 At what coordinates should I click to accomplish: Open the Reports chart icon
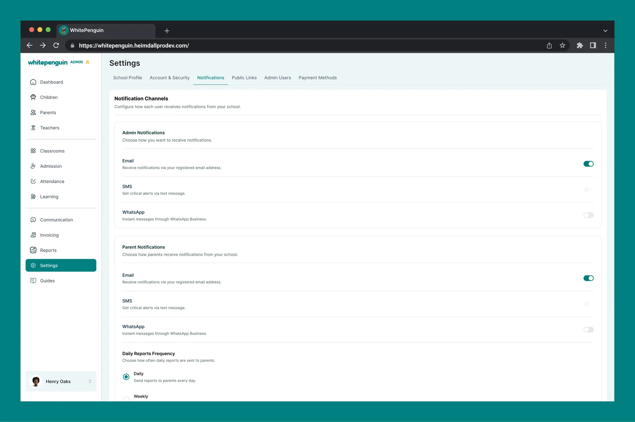[x=33, y=250]
